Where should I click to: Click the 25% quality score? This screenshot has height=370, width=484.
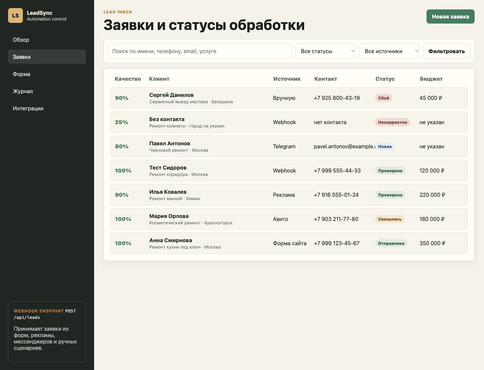pyautogui.click(x=122, y=122)
